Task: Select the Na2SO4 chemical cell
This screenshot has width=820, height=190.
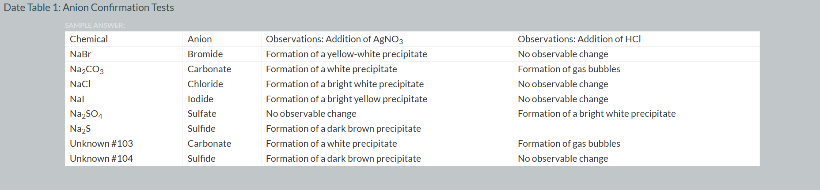Action: click(x=86, y=114)
